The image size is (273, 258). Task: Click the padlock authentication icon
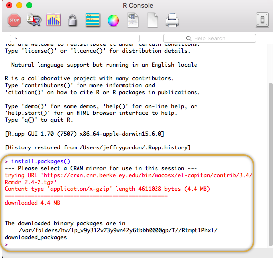(73, 20)
